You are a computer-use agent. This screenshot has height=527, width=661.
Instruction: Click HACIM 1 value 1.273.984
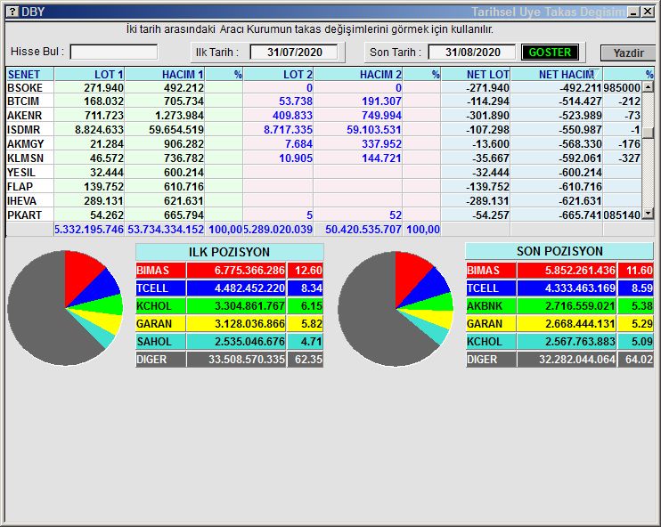[x=179, y=115]
